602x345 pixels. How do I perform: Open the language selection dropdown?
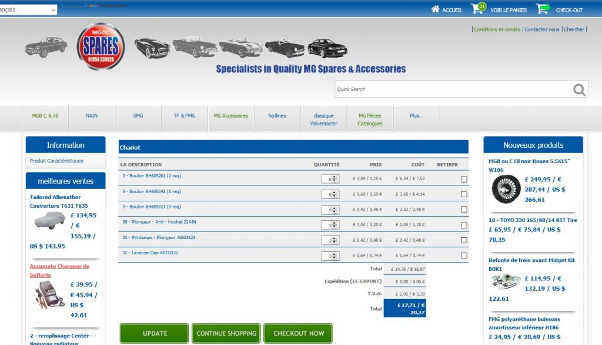[28, 9]
